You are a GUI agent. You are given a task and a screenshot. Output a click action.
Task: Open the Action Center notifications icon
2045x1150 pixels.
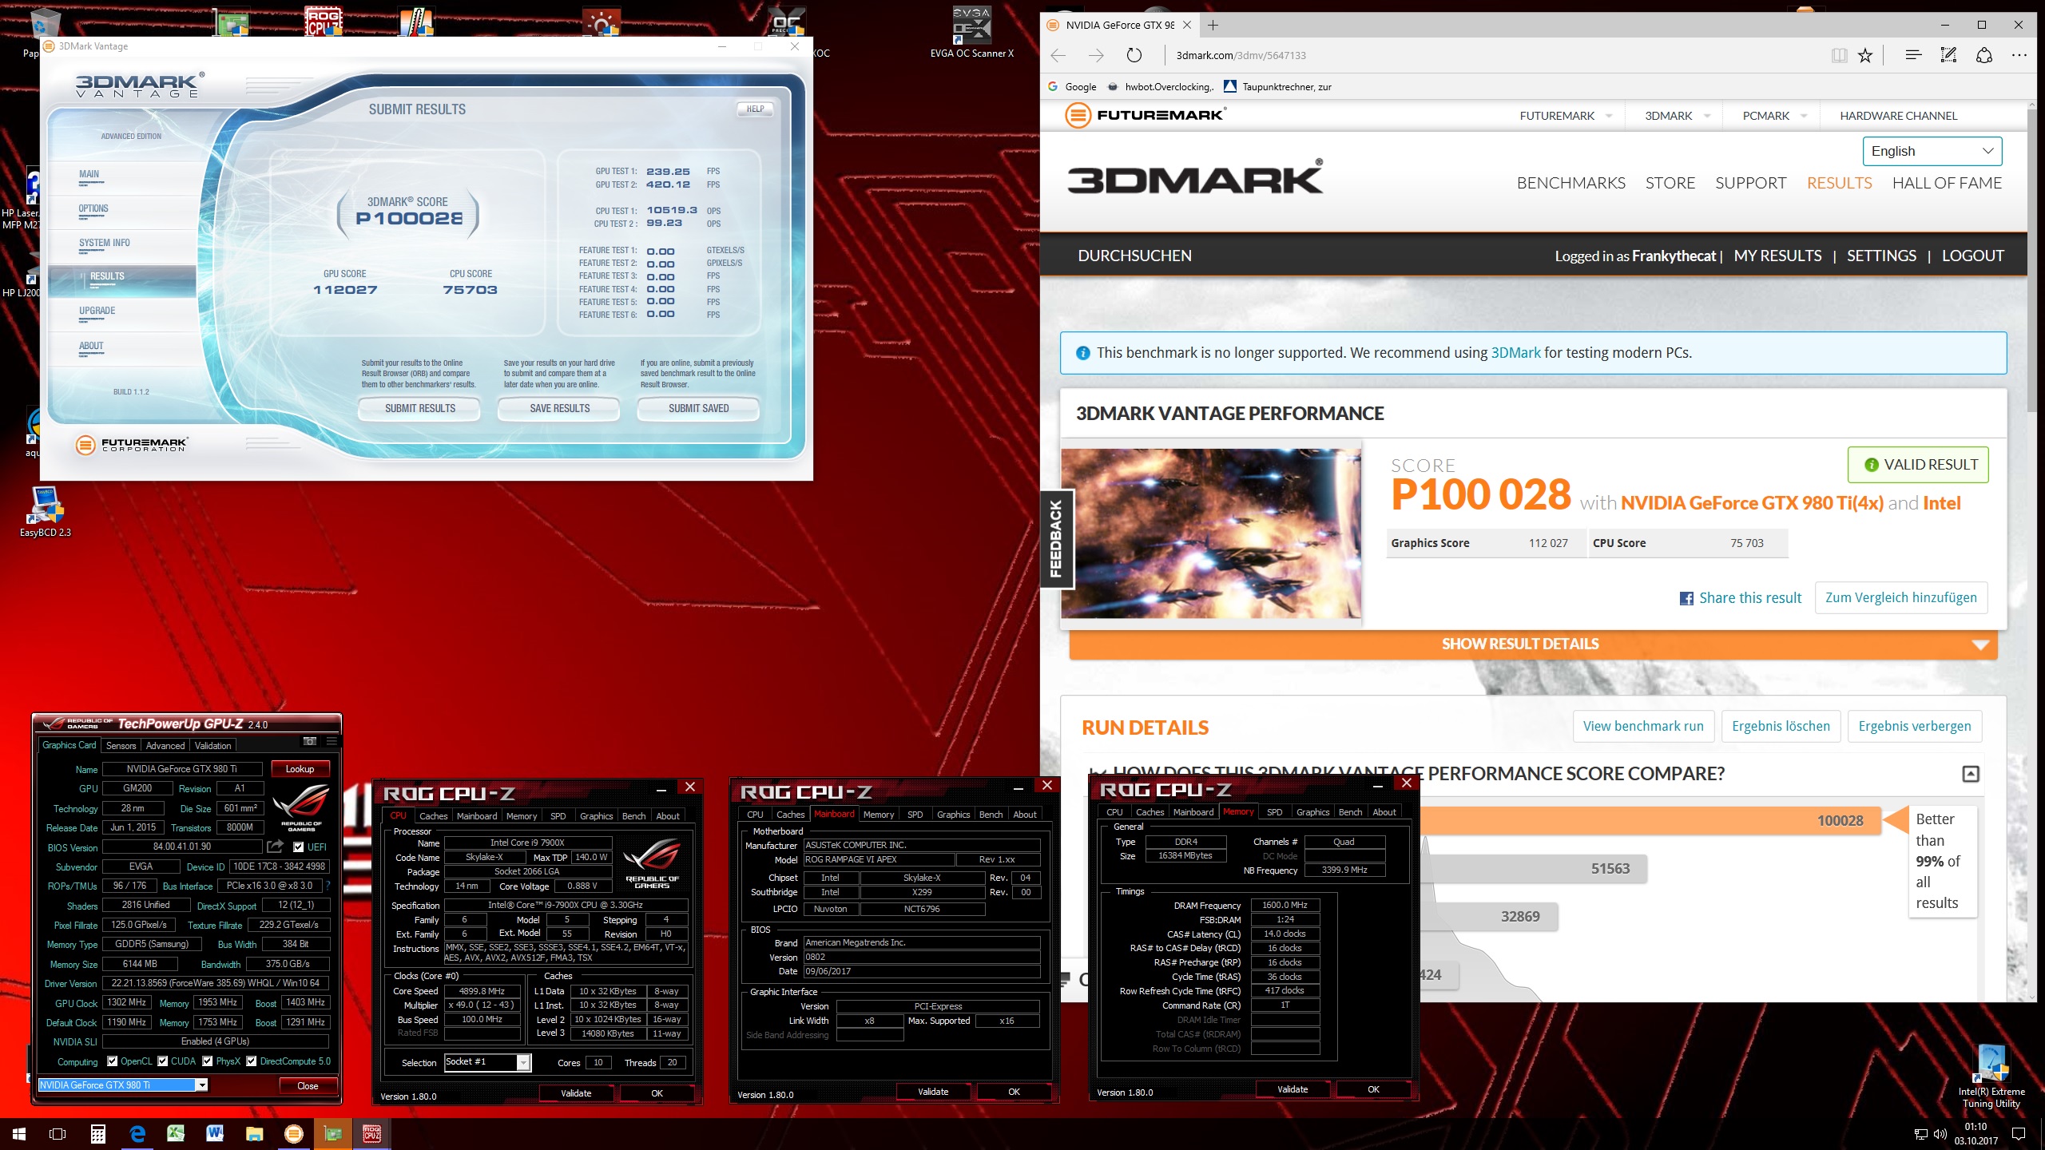(x=2019, y=1134)
